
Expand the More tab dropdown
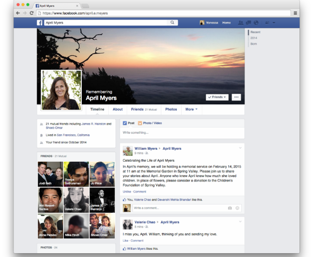[x=191, y=110]
